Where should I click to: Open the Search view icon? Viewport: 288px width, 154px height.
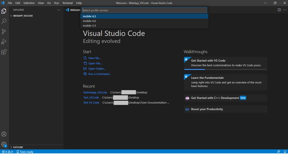(x=4, y=21)
